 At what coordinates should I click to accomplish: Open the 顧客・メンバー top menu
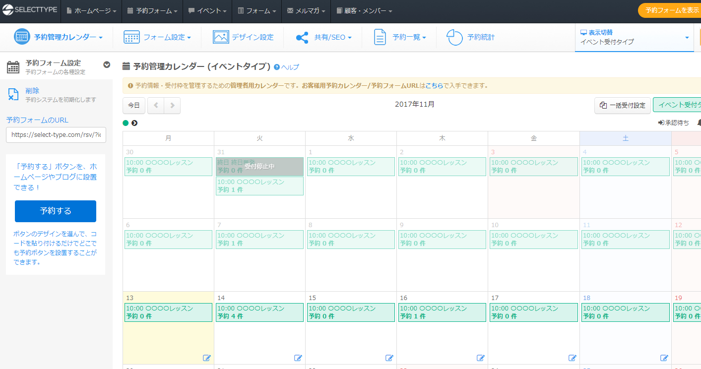click(364, 11)
